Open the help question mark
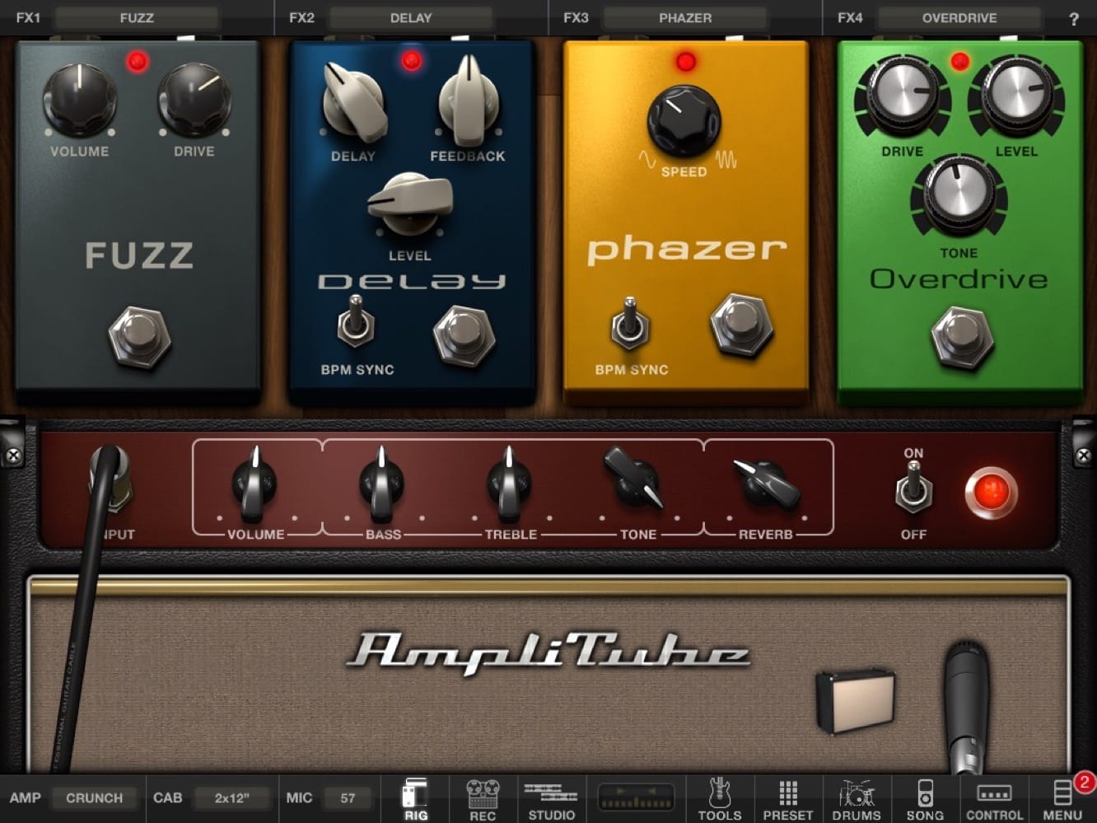 [x=1073, y=19]
